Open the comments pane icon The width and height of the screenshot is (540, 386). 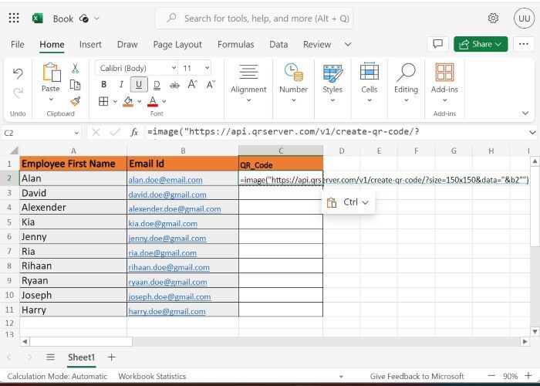437,44
